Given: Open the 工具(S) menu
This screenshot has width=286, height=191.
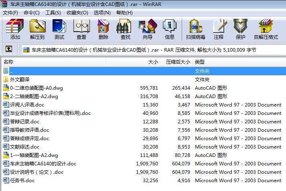Looking at the screenshot, I should click(53, 13).
